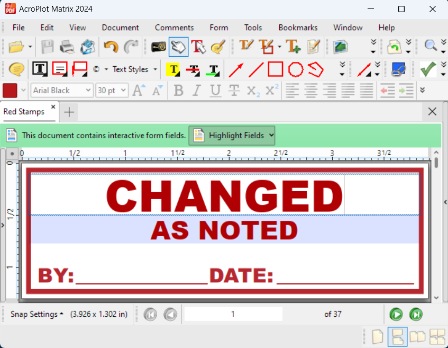Open Snap Settings in status bar
The width and height of the screenshot is (448, 348).
(36, 314)
